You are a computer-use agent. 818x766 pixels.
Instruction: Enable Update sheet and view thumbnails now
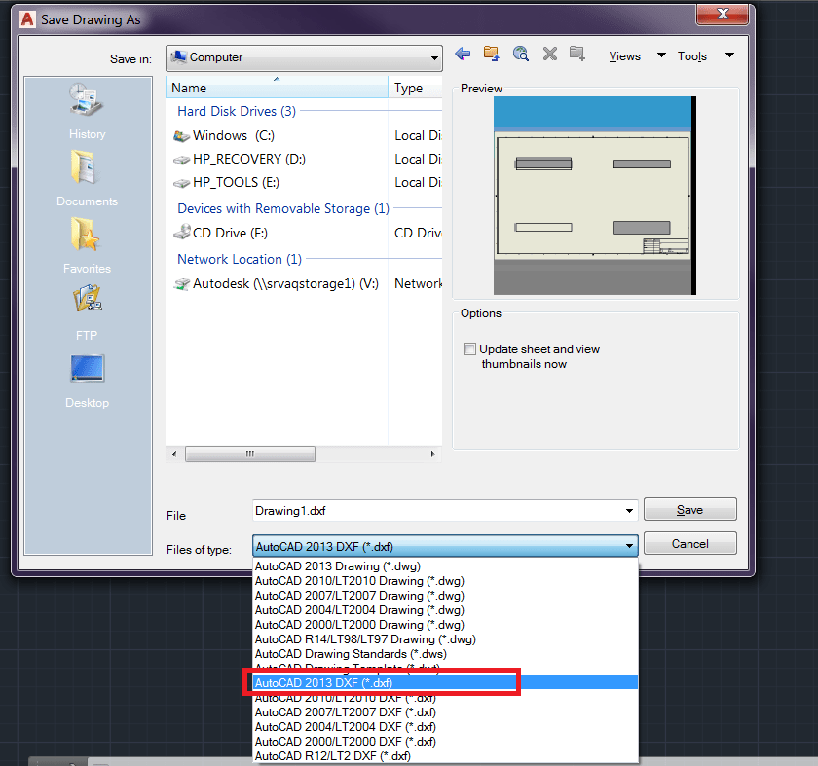tap(469, 348)
